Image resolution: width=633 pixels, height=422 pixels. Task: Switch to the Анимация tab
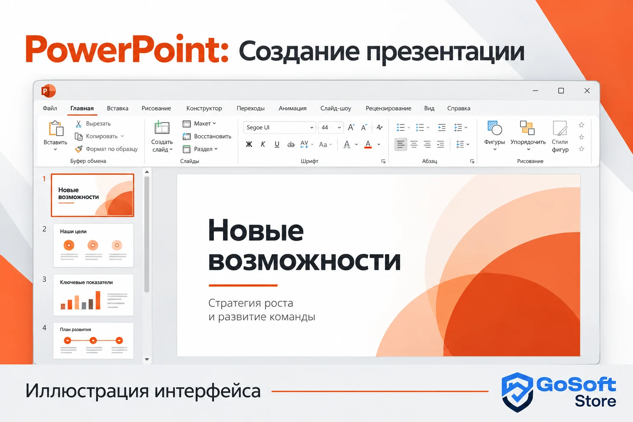click(x=293, y=108)
